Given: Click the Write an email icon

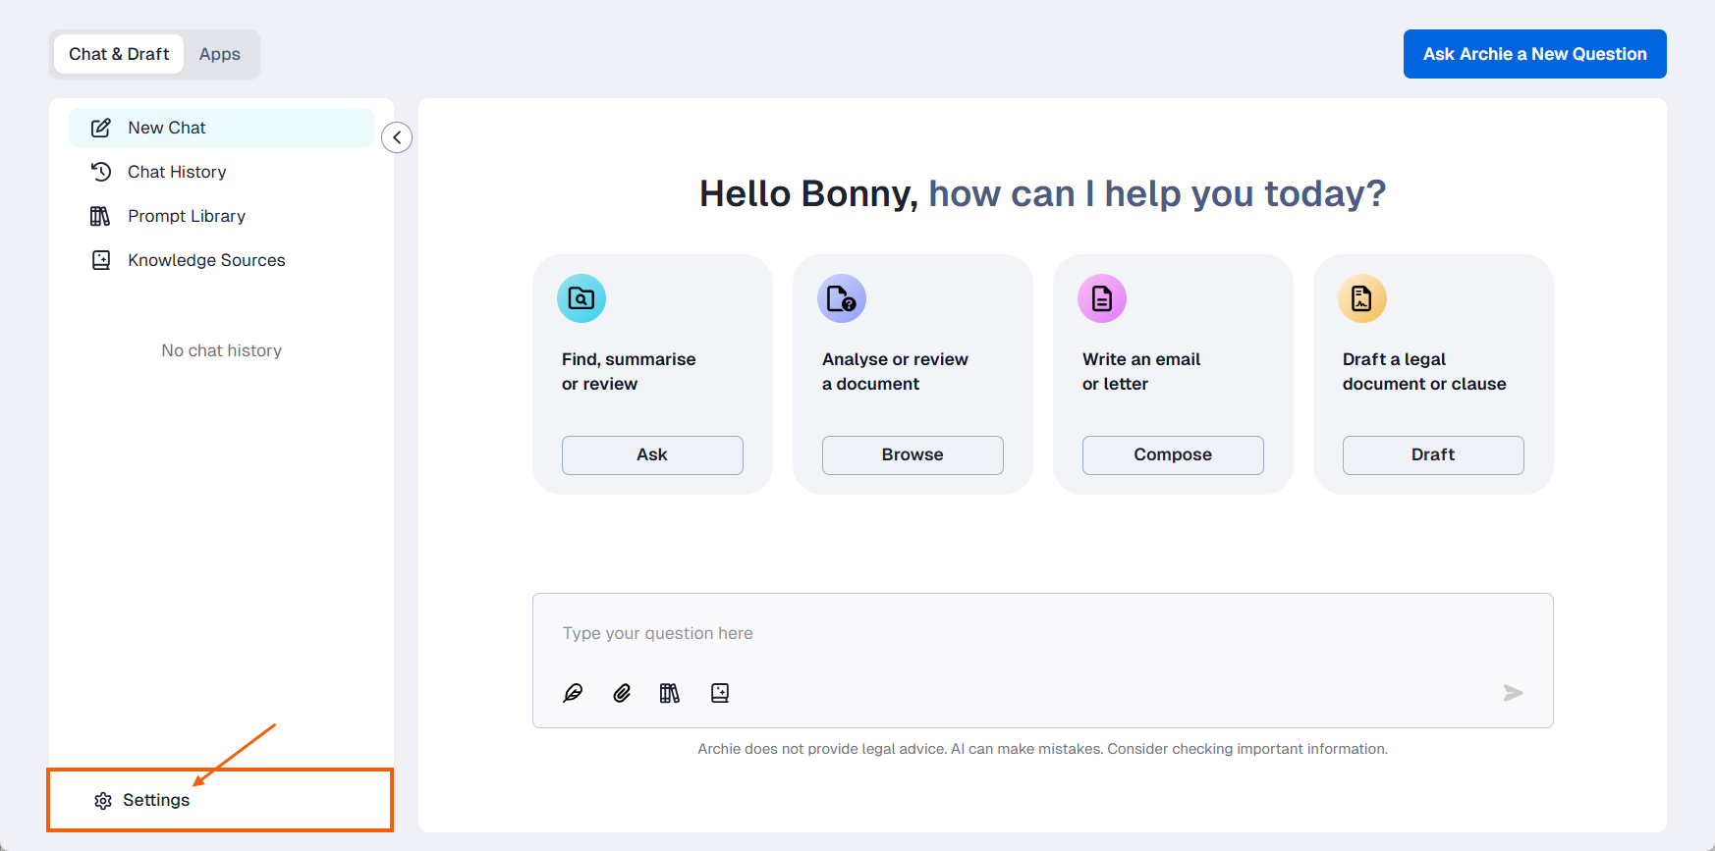Looking at the screenshot, I should (x=1102, y=298).
